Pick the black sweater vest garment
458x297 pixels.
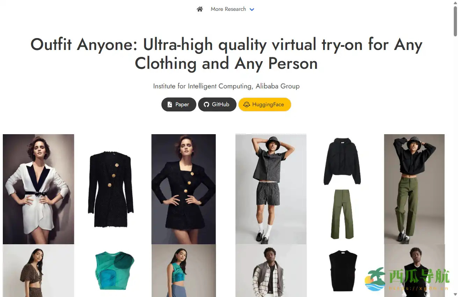point(343,271)
